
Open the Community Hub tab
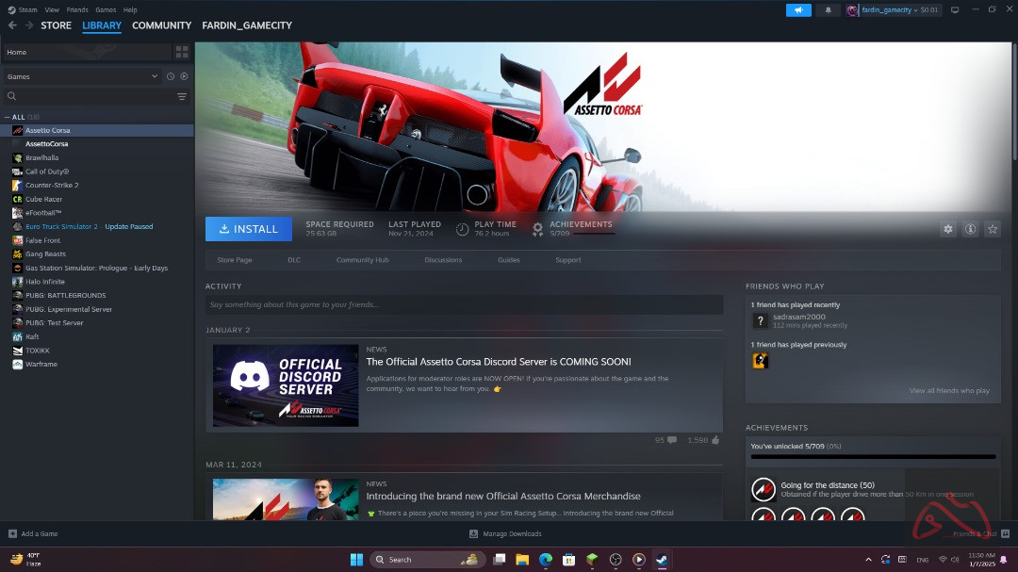tap(362, 260)
